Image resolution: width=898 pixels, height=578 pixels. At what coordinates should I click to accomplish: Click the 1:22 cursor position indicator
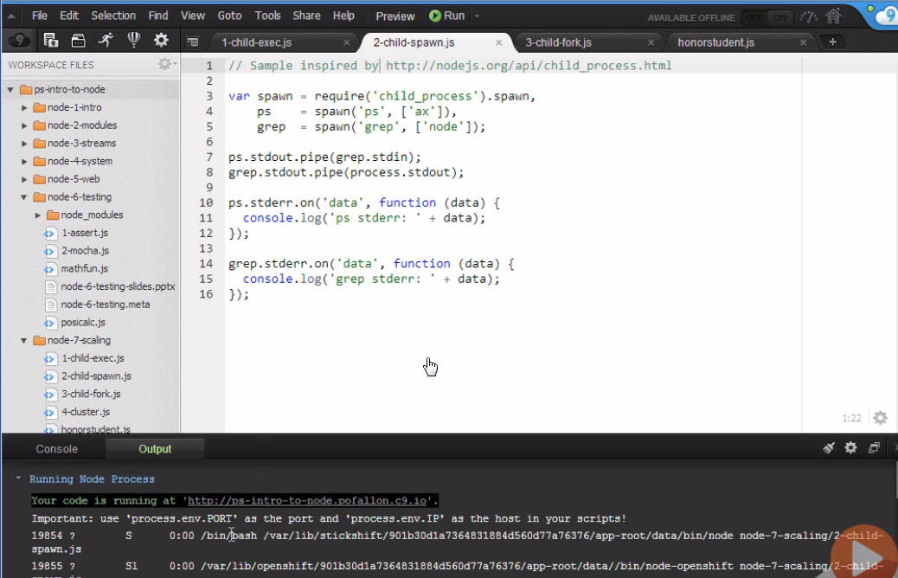point(851,418)
